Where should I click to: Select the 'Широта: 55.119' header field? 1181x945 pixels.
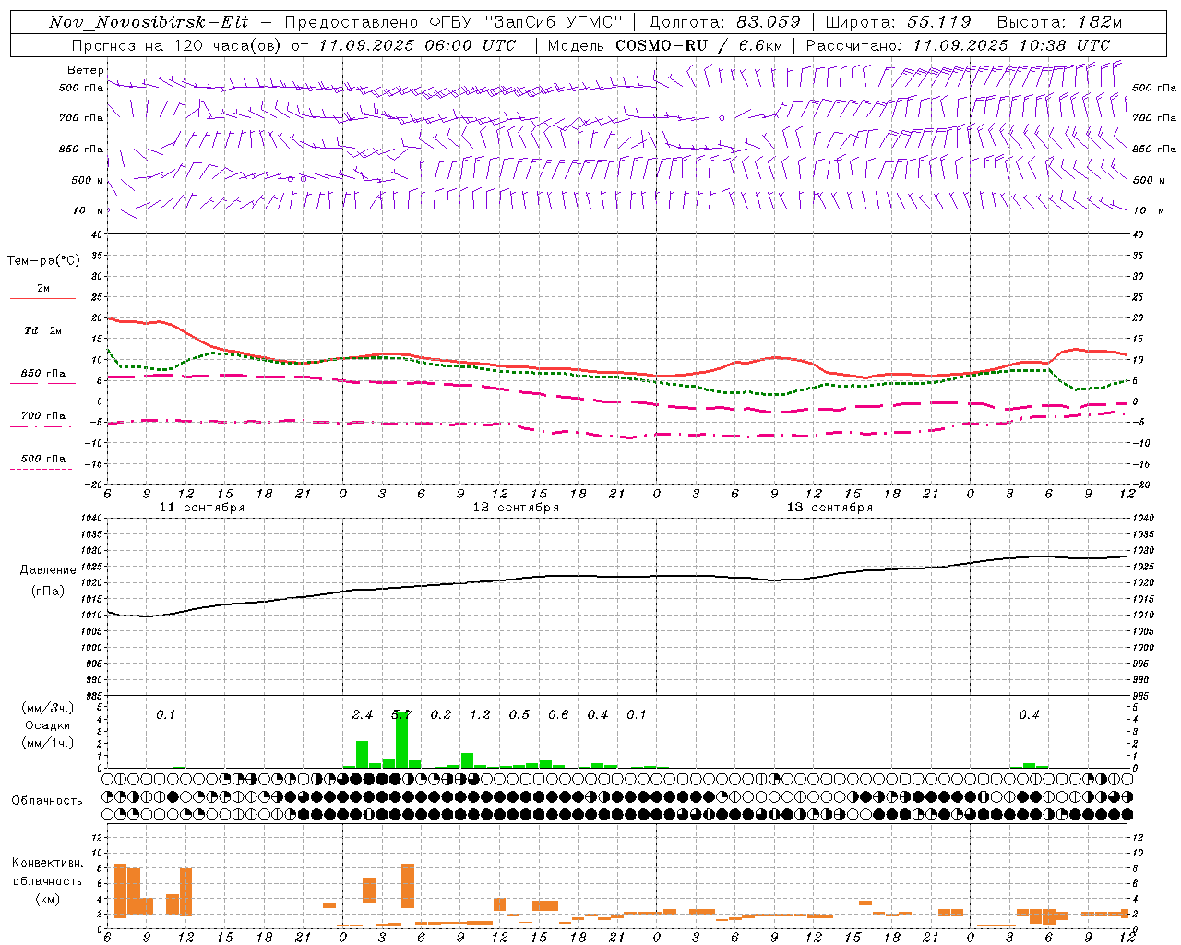[899, 22]
